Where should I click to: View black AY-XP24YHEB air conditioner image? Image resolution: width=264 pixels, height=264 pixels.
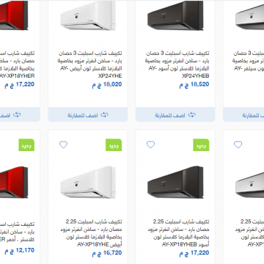coord(175,15)
